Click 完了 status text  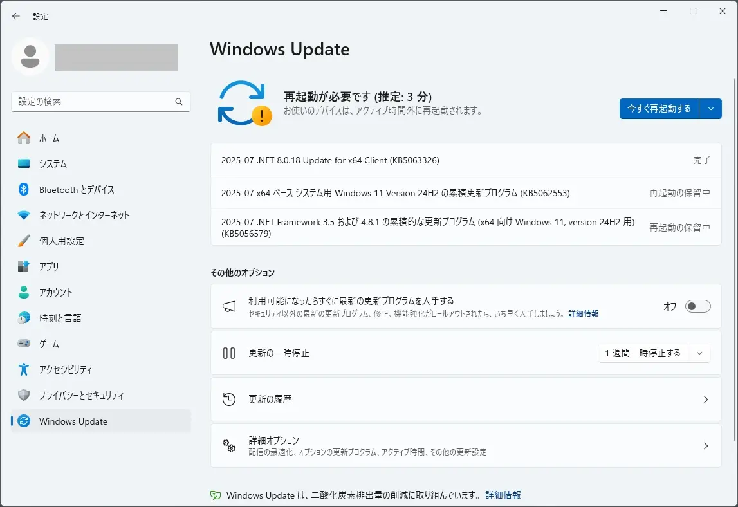(x=701, y=160)
